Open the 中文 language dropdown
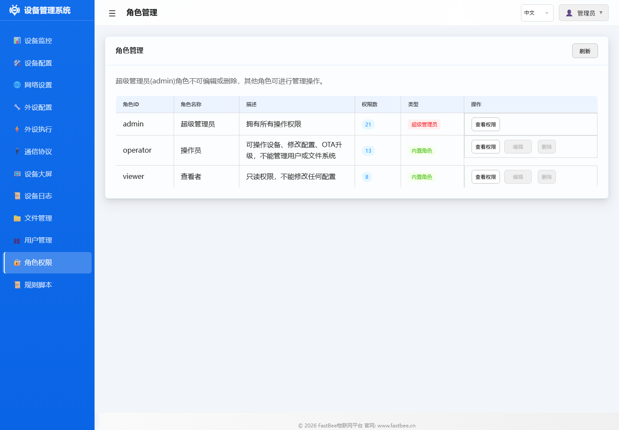 click(537, 13)
